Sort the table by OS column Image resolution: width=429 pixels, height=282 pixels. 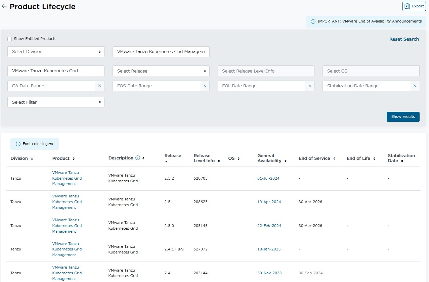(239, 158)
